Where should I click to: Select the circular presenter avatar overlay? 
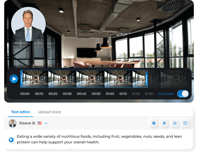pos(29,24)
